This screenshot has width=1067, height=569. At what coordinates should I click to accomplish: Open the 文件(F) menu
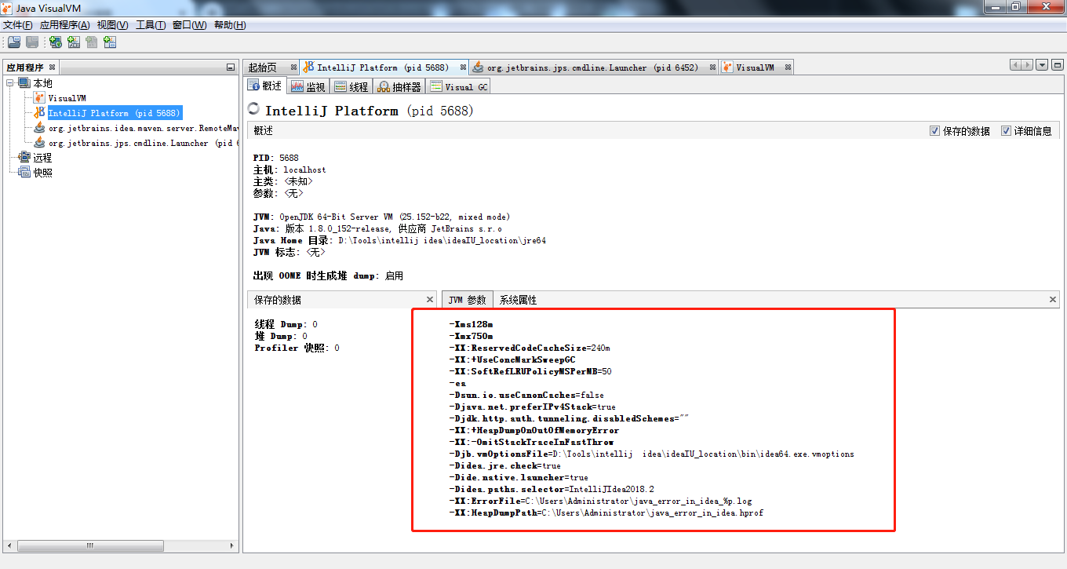[18, 25]
